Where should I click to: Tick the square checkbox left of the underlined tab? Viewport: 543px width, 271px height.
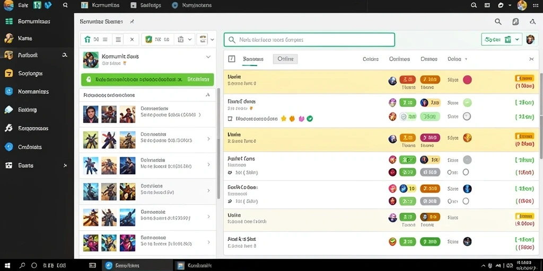[232, 59]
